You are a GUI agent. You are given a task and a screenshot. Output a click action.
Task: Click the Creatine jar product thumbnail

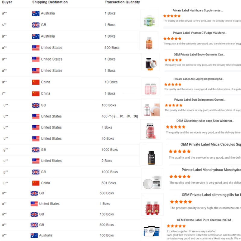coord(152,179)
